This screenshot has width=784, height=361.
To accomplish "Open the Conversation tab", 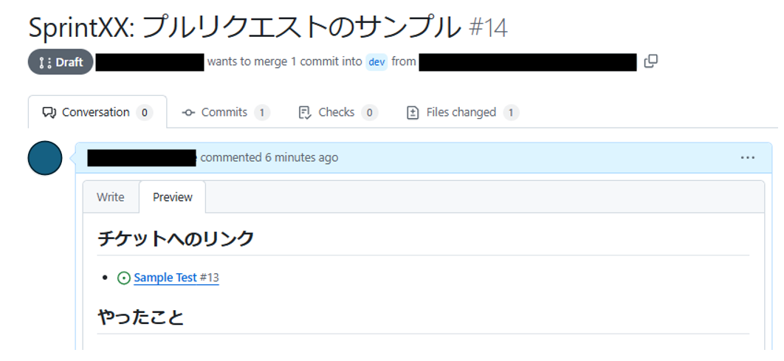I will 97,112.
